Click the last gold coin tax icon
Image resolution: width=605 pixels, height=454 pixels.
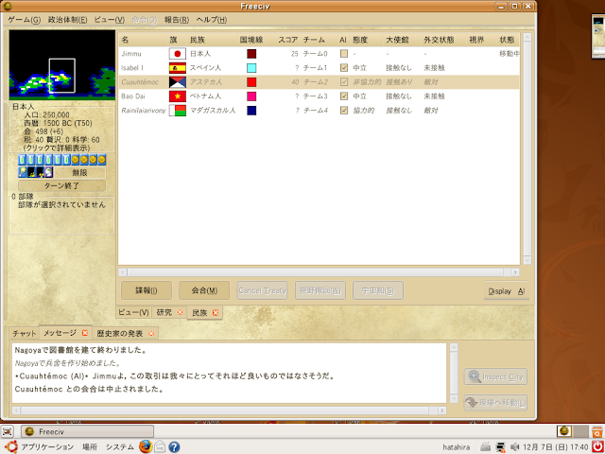point(101,160)
